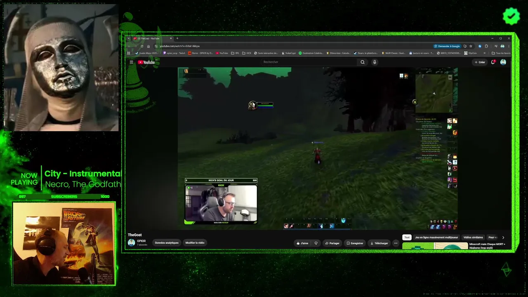Open the Carte interactive bookmark
This screenshot has width=528, height=297.
point(266,53)
